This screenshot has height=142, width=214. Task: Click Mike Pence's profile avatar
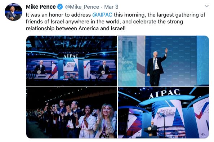(14, 12)
